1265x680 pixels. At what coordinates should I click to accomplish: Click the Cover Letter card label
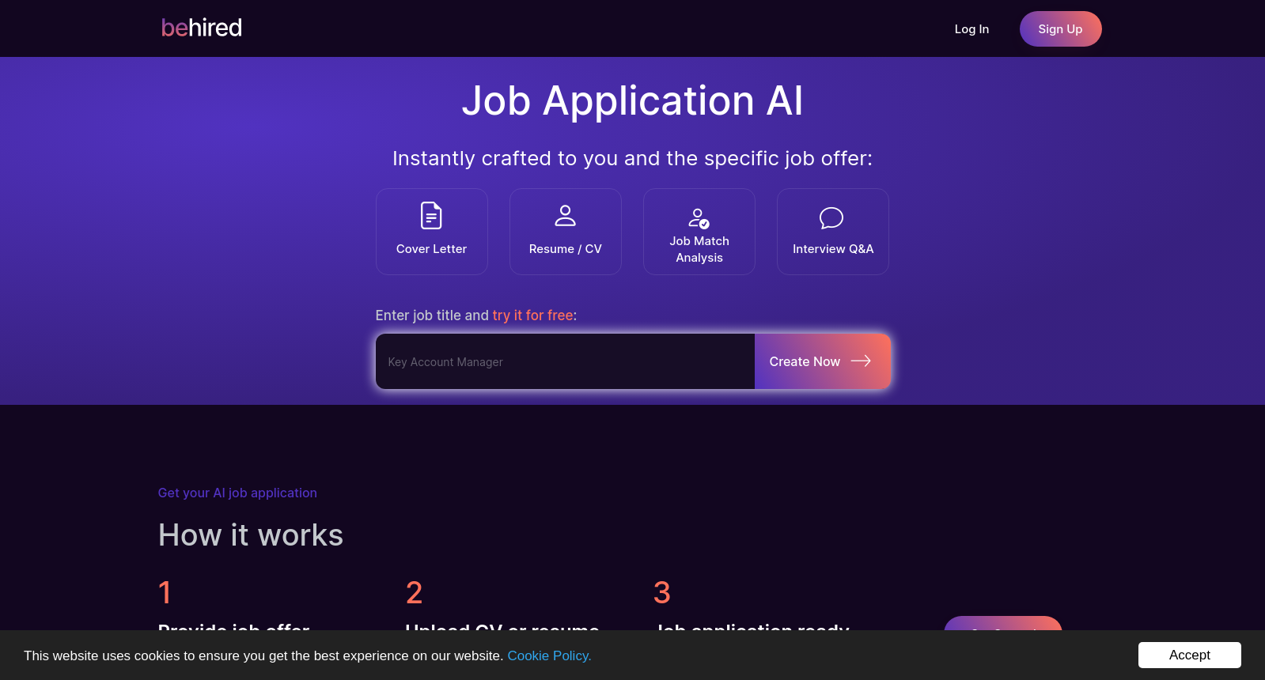coord(431,249)
